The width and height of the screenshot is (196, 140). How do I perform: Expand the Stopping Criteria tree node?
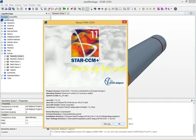[2, 37]
